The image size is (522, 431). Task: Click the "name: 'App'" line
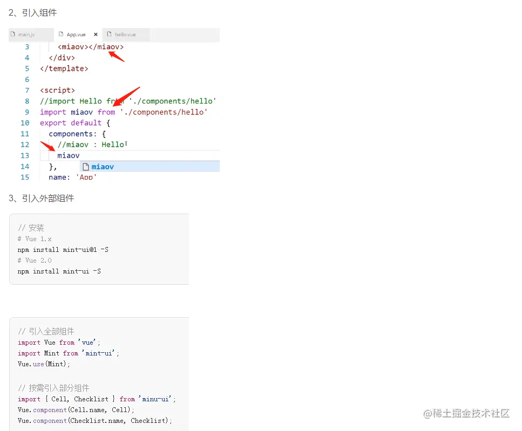tap(72, 177)
